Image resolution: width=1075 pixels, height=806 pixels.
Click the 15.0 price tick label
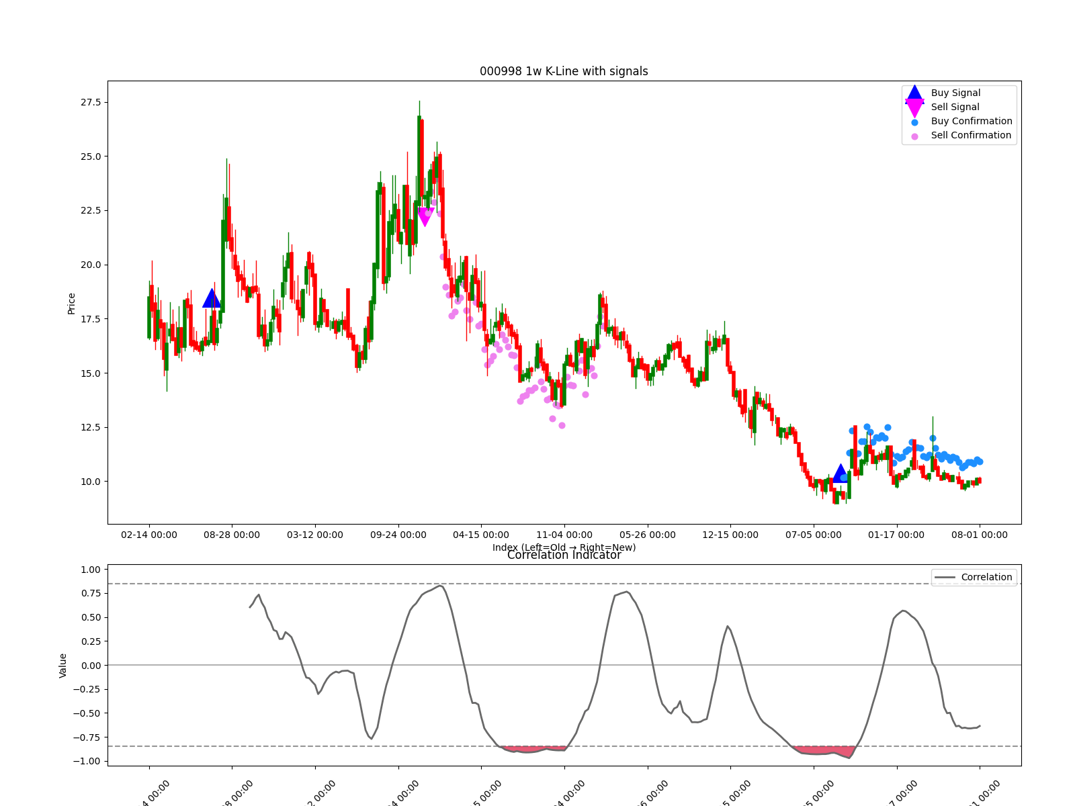pos(91,373)
